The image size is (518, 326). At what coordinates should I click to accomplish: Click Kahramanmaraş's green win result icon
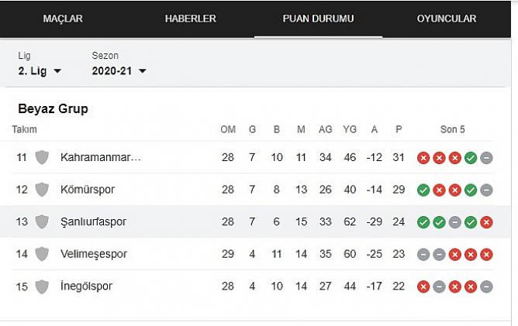[x=471, y=158]
